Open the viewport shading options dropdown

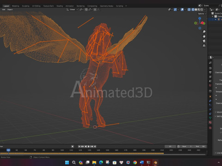coord(205,10)
